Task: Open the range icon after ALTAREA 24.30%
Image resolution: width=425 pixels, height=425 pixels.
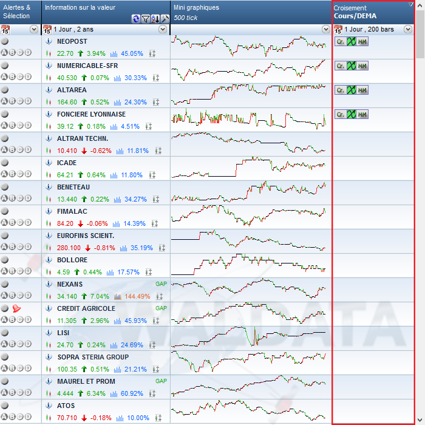Action: point(156,102)
